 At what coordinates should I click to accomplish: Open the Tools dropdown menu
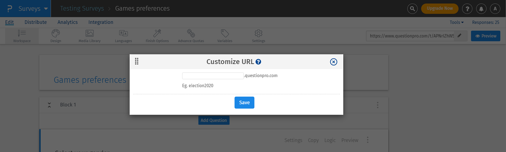(456, 22)
